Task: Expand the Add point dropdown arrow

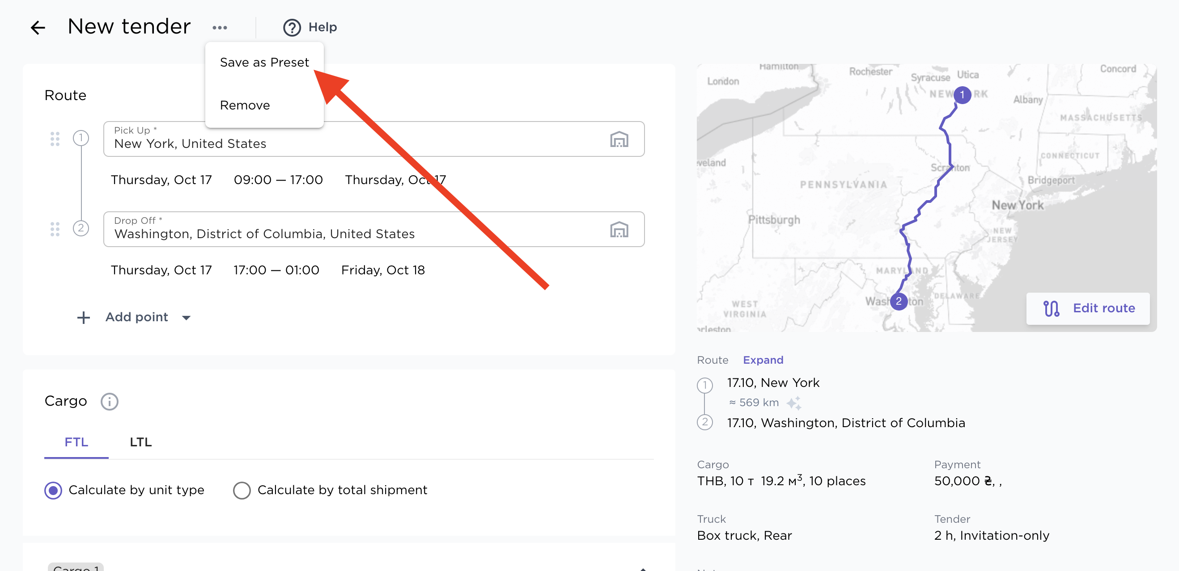Action: click(x=186, y=317)
